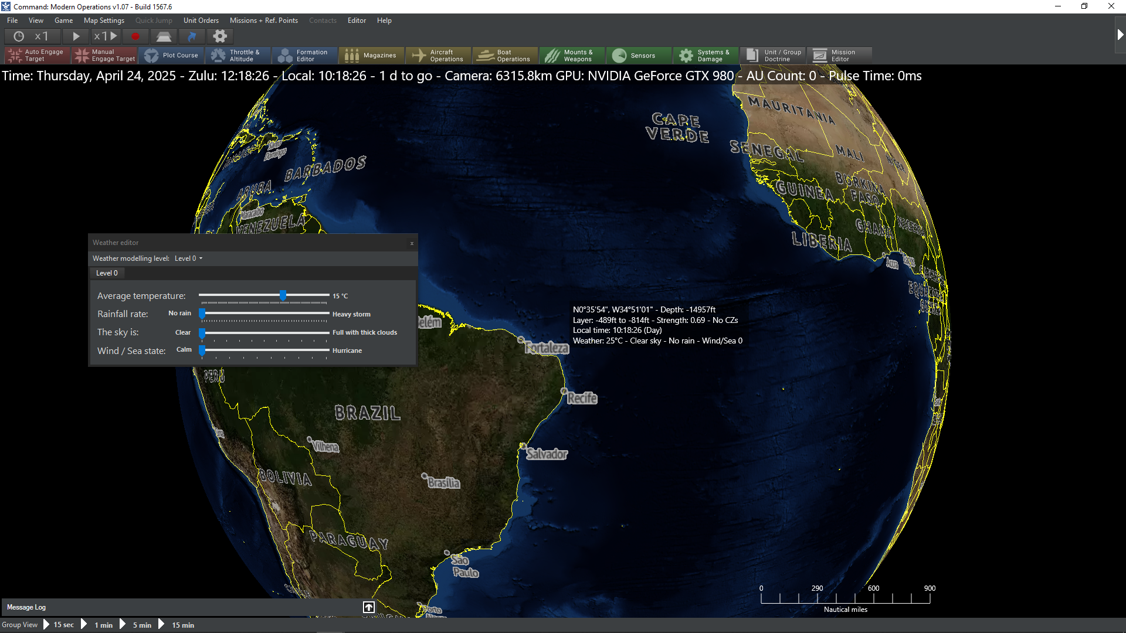
Task: Open the Magazines panel
Action: tap(371, 55)
